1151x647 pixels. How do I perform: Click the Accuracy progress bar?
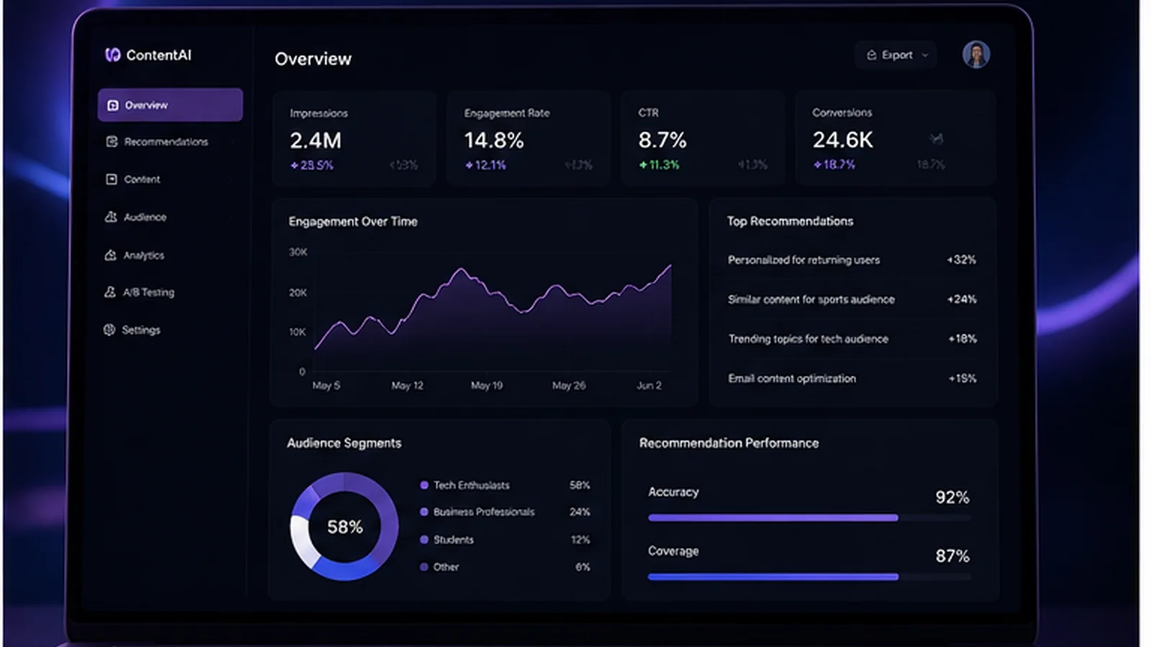pyautogui.click(x=809, y=518)
